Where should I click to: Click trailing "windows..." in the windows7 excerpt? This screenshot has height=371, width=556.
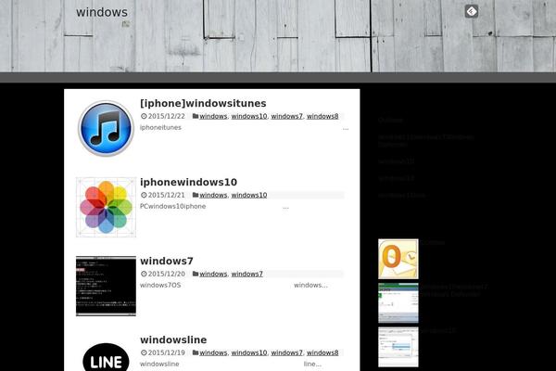coord(310,285)
